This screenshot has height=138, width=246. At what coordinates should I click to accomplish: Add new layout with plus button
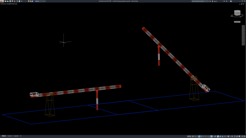(20, 136)
